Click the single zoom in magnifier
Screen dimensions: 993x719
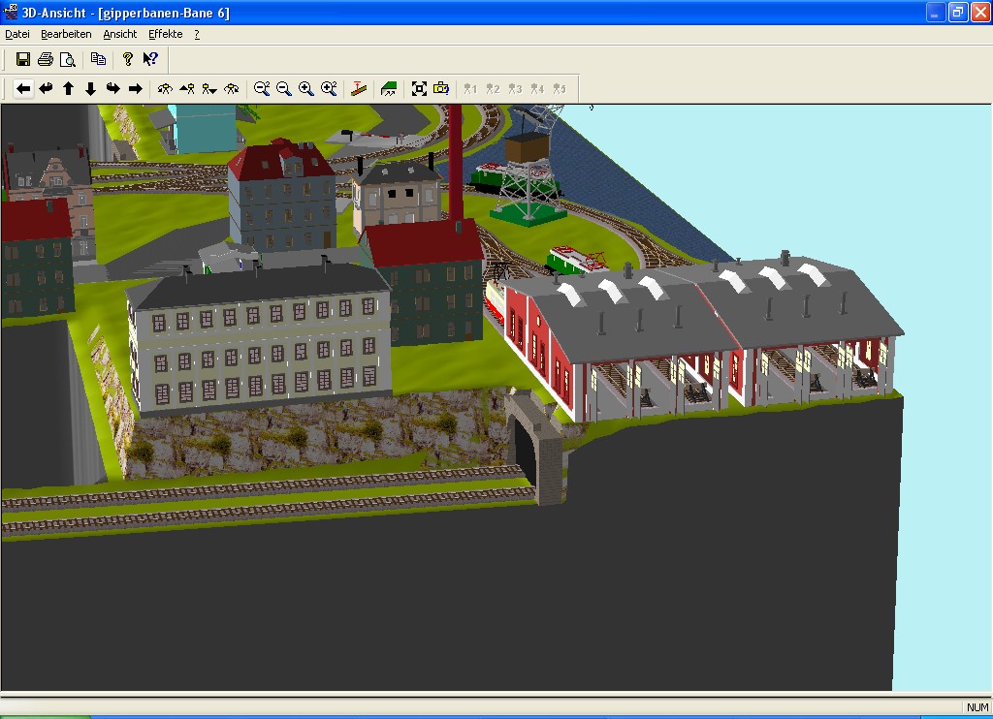(305, 88)
